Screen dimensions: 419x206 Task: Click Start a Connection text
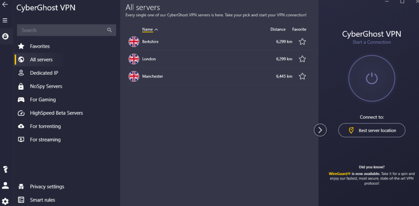[372, 42]
